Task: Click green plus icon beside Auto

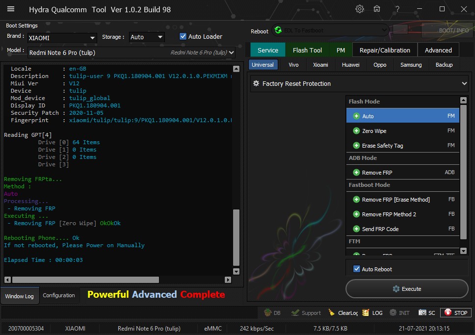Action: pyautogui.click(x=357, y=116)
